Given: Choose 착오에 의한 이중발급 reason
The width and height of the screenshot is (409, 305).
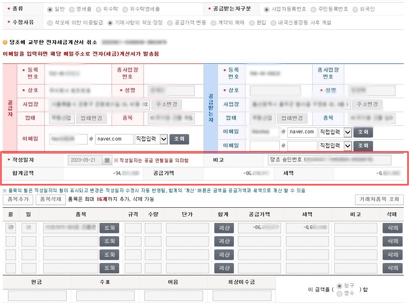Looking at the screenshot, I should tap(50, 23).
